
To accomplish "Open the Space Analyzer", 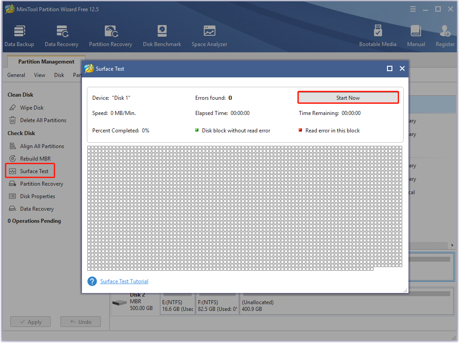I will pos(210,36).
